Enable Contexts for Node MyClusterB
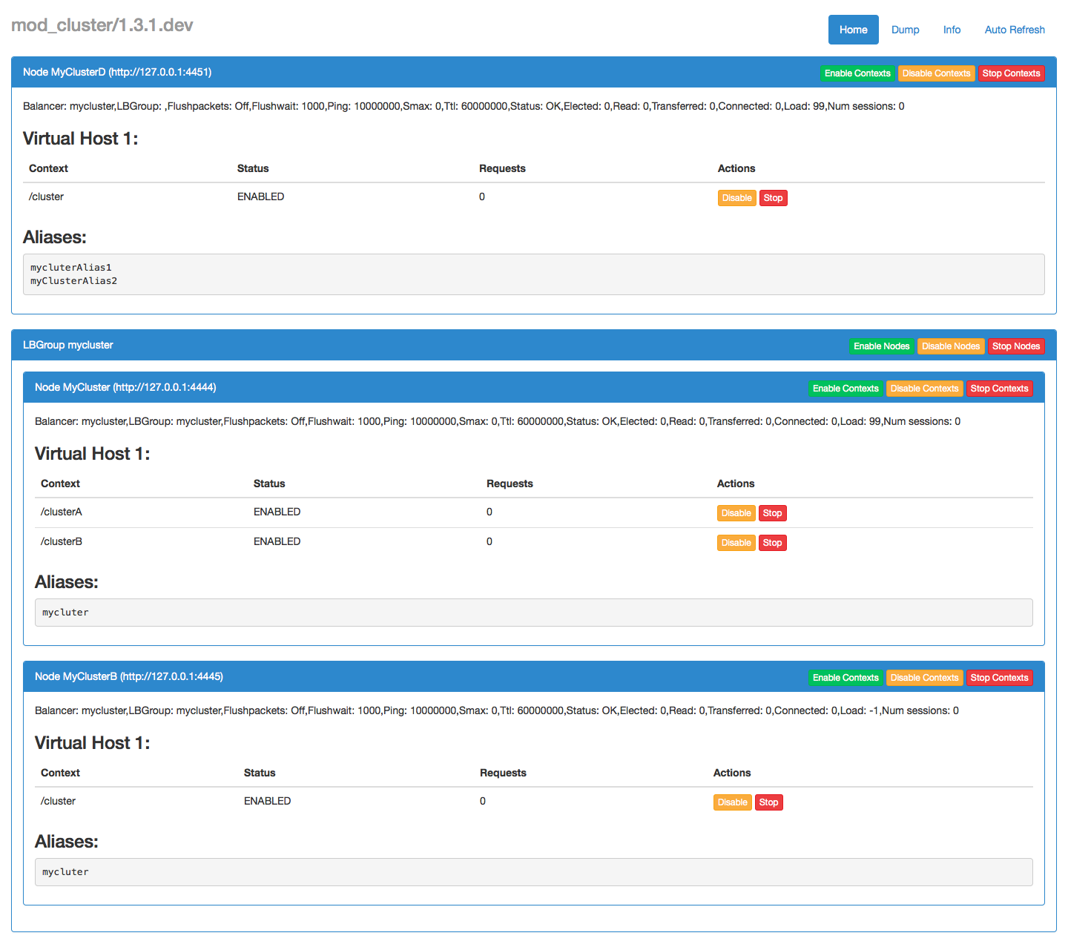 (x=845, y=678)
